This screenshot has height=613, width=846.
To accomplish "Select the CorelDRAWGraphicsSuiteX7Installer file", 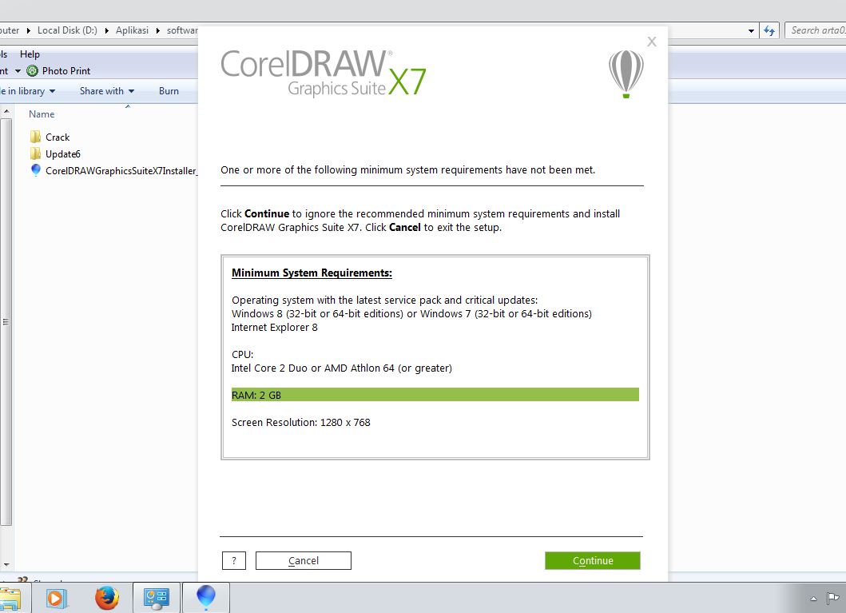I will 121,170.
